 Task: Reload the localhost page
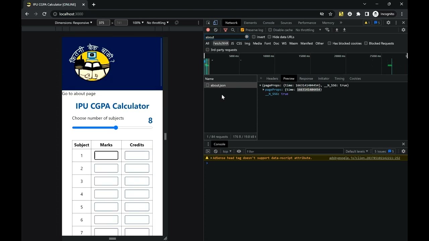coord(44,14)
